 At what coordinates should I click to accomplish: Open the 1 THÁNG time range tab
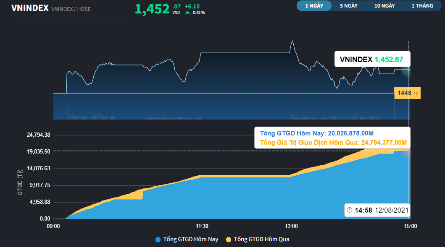pos(422,6)
